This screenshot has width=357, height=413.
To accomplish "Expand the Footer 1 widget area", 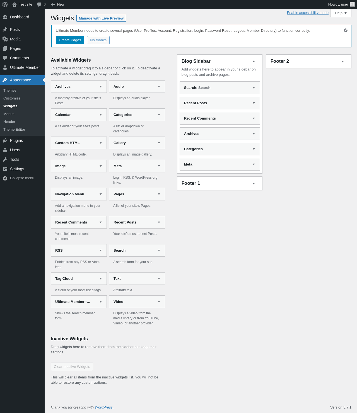I will [254, 183].
